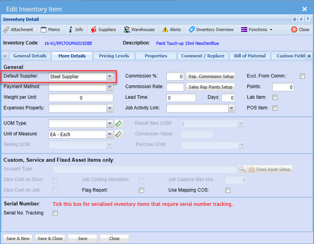
Task: Go to the Bill of Material tab
Action: (x=250, y=56)
